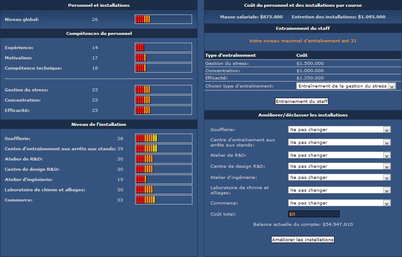This screenshot has height=257, width=402.
Task: Click the Niveau global progress bar
Action: tap(163, 19)
